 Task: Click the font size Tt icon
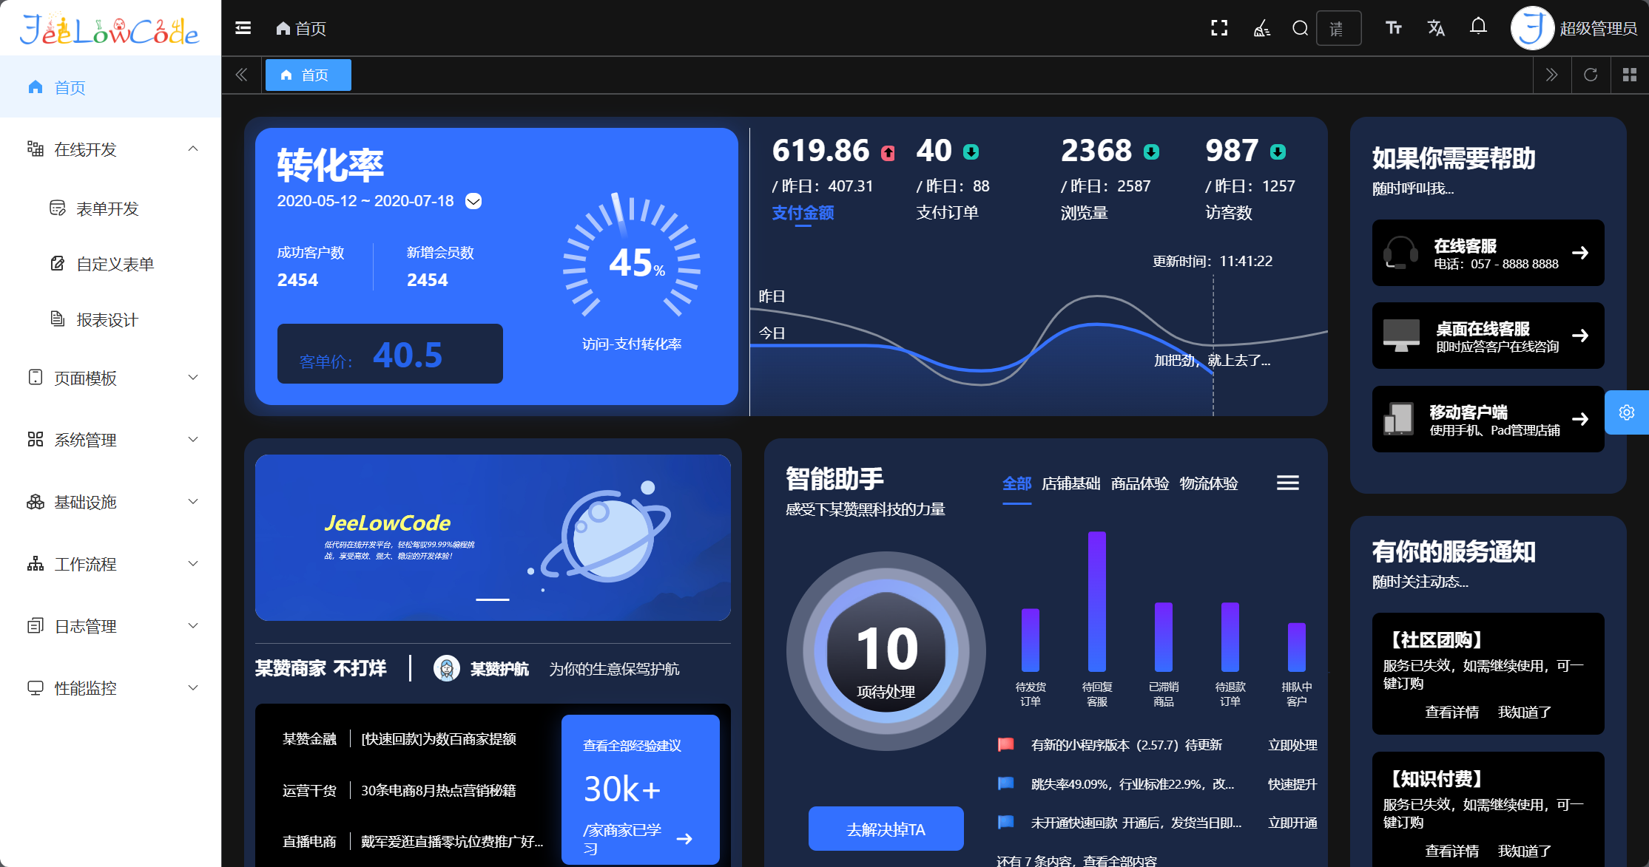[1394, 28]
